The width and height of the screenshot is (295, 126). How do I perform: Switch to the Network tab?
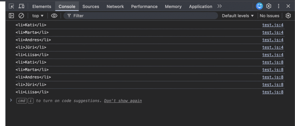click(x=115, y=6)
